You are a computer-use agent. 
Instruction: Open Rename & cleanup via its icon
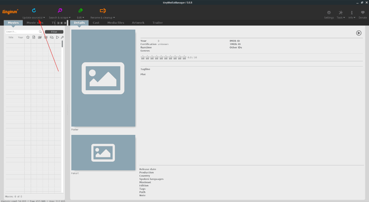point(102,10)
